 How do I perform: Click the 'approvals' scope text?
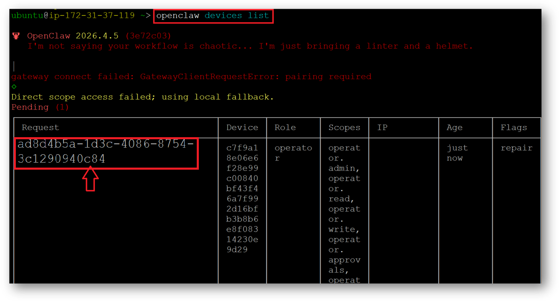(x=344, y=265)
